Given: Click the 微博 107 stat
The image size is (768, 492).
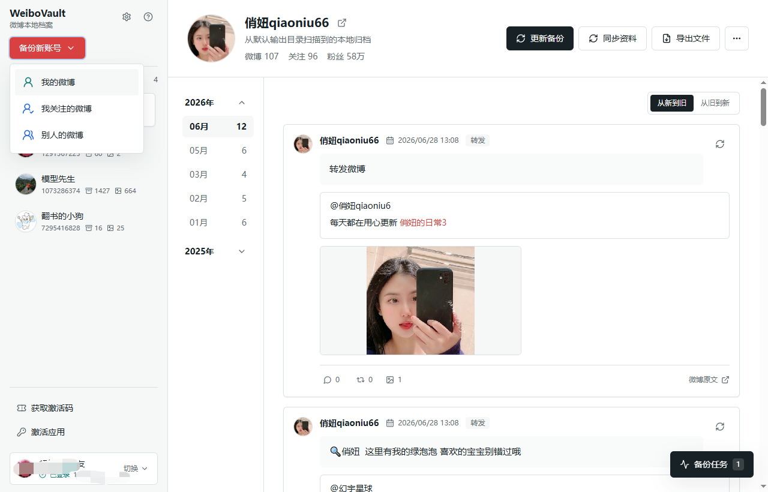Looking at the screenshot, I should pyautogui.click(x=262, y=56).
